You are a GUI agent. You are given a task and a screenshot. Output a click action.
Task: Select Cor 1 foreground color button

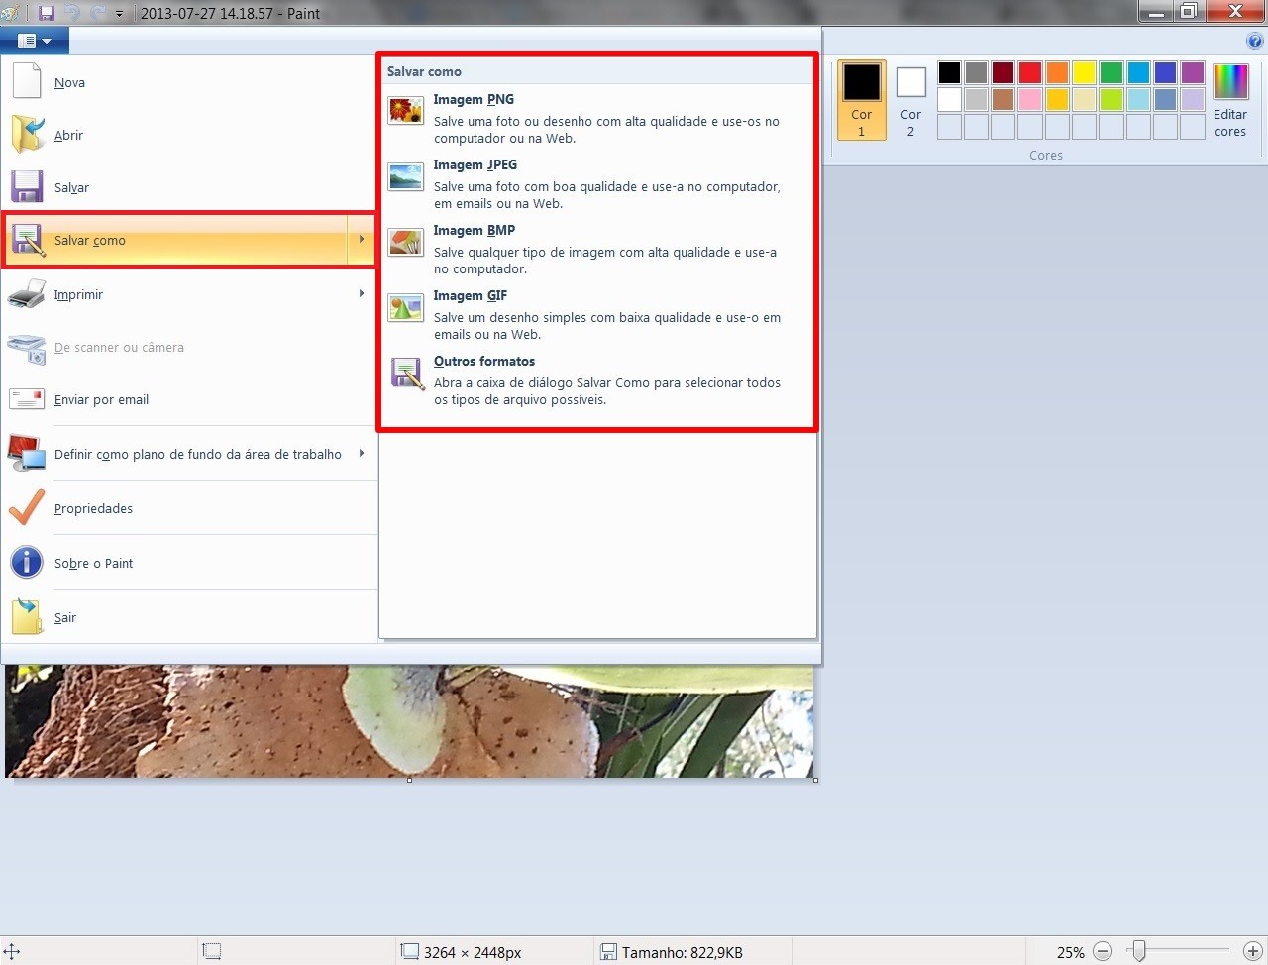click(x=861, y=100)
